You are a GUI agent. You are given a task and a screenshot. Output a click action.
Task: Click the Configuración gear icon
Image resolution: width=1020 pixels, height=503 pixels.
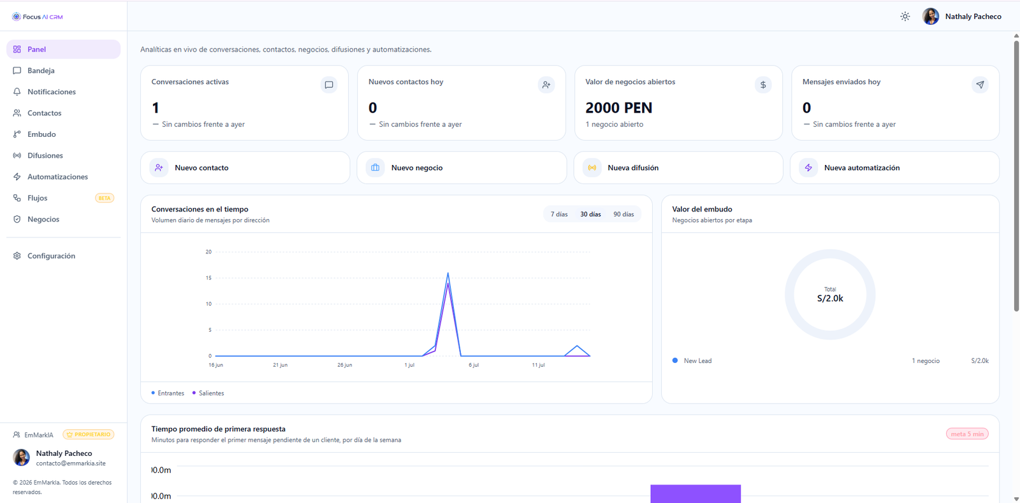(x=17, y=256)
